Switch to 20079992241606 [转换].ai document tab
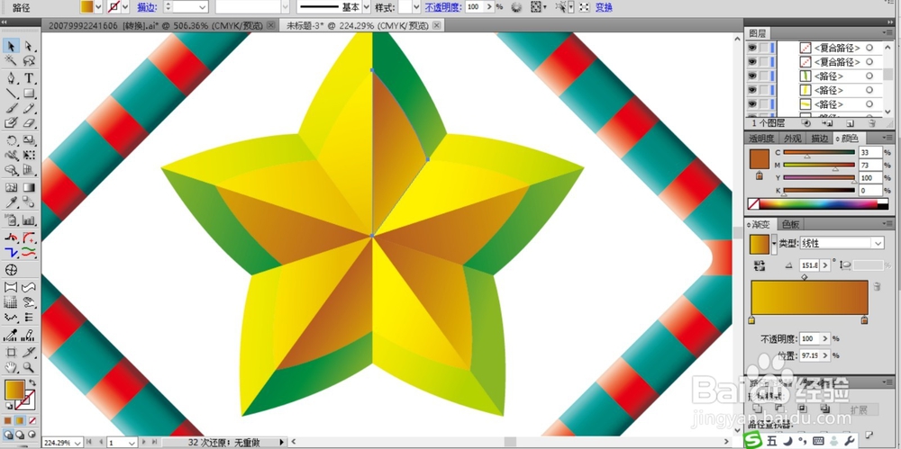The height and width of the screenshot is (449, 901). [x=161, y=24]
